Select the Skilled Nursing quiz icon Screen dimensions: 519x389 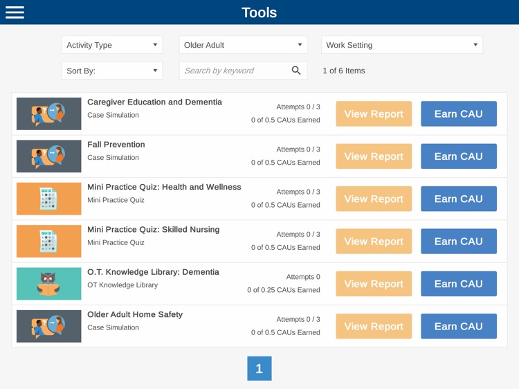[48, 242]
